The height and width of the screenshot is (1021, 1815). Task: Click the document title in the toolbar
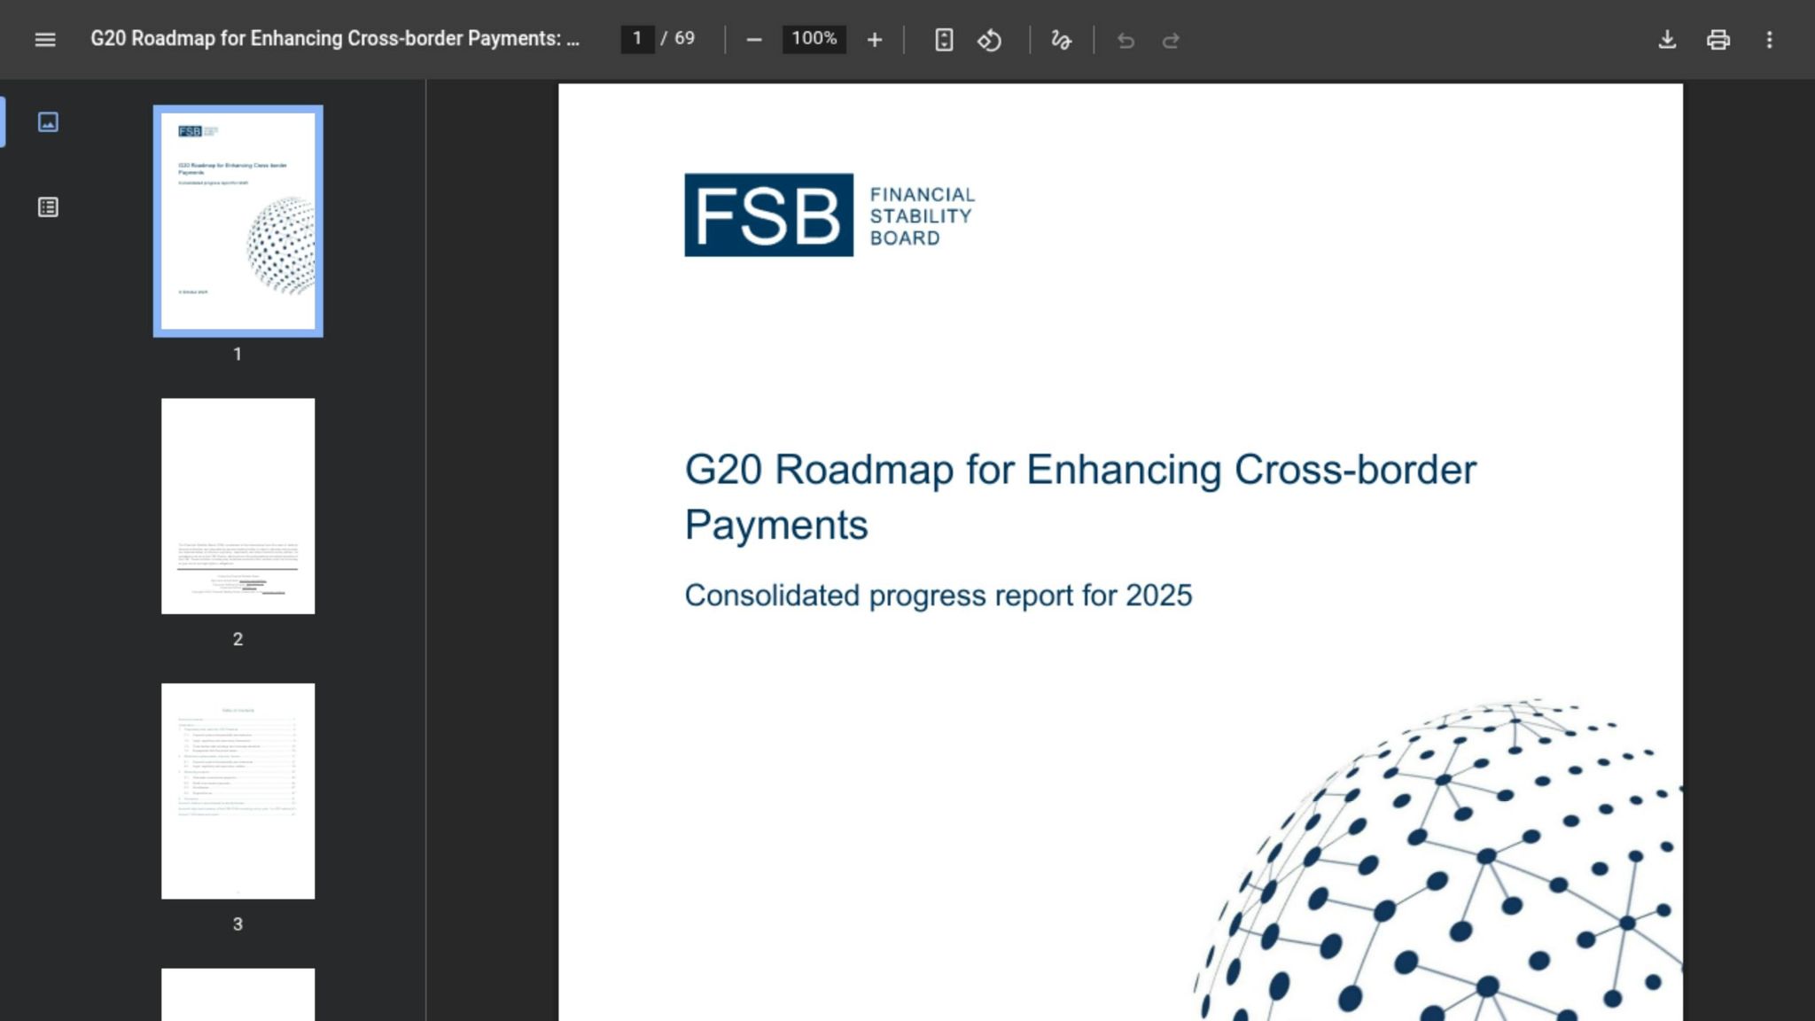335,39
